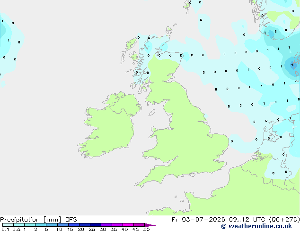This screenshot has width=300, height=231.
Task: Select the 5–10 mm legend swatch
Action: (52, 225)
